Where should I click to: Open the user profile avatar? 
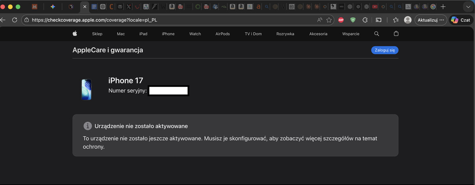(407, 20)
